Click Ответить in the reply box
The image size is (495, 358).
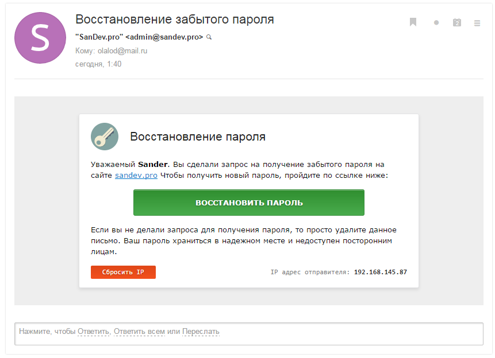coord(93,332)
